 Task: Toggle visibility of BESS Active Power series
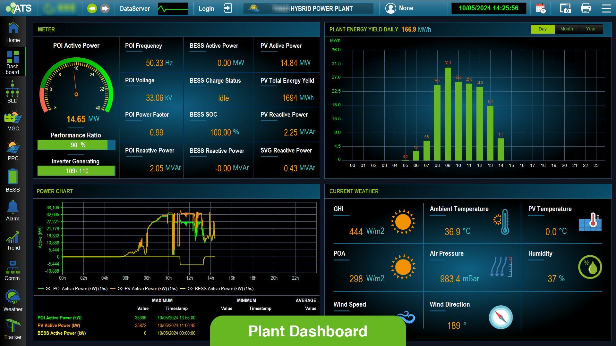click(190, 289)
